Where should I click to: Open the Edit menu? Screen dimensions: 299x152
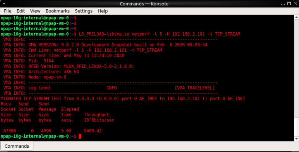[21, 11]
